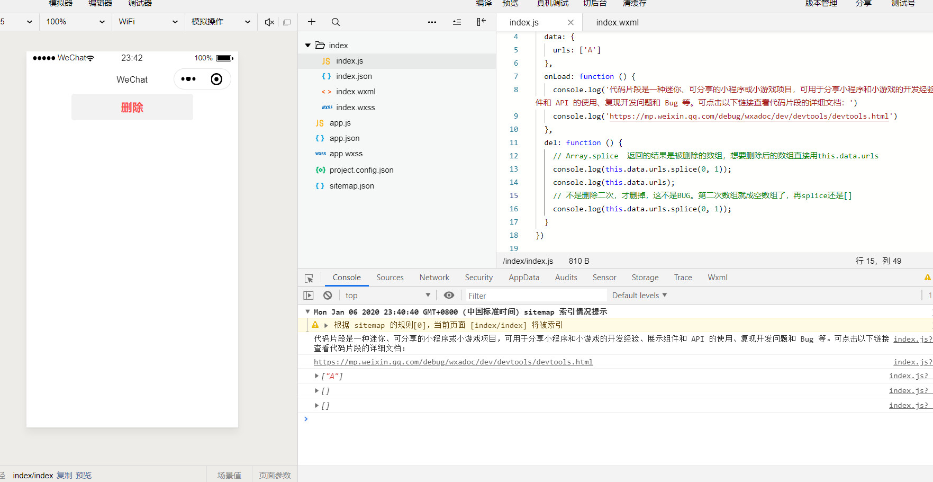Image resolution: width=933 pixels, height=482 pixels.
Task: Click the three-dot more options in file panel
Action: coord(432,22)
